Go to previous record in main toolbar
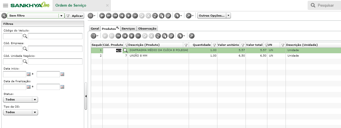This screenshot has width=341, height=128. 109,16
